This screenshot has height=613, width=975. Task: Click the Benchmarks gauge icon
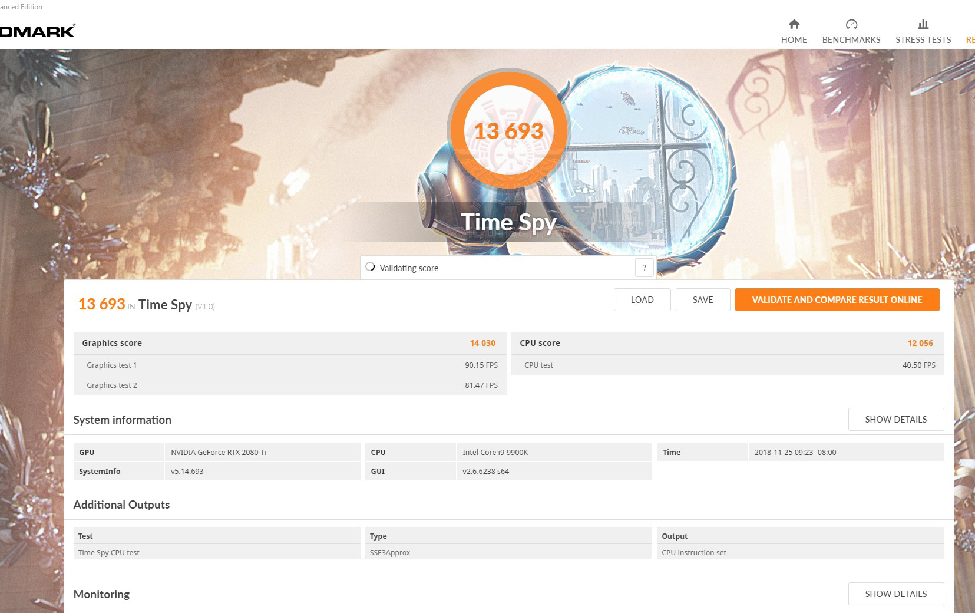tap(851, 24)
